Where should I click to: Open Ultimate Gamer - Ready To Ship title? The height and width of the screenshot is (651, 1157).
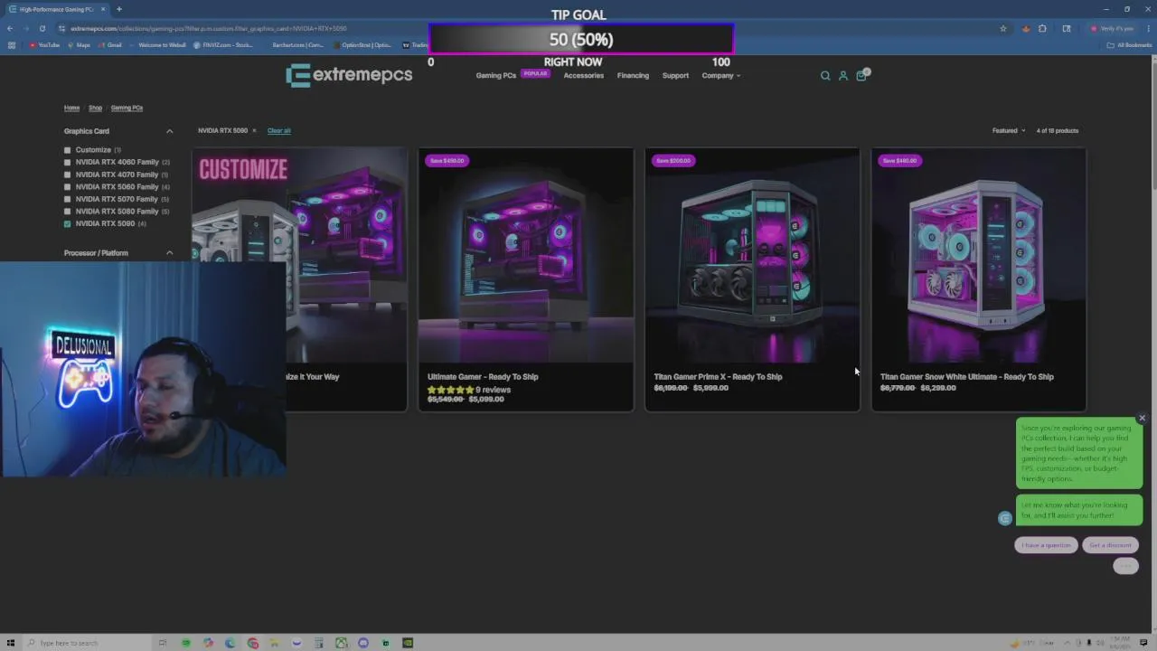point(483,377)
